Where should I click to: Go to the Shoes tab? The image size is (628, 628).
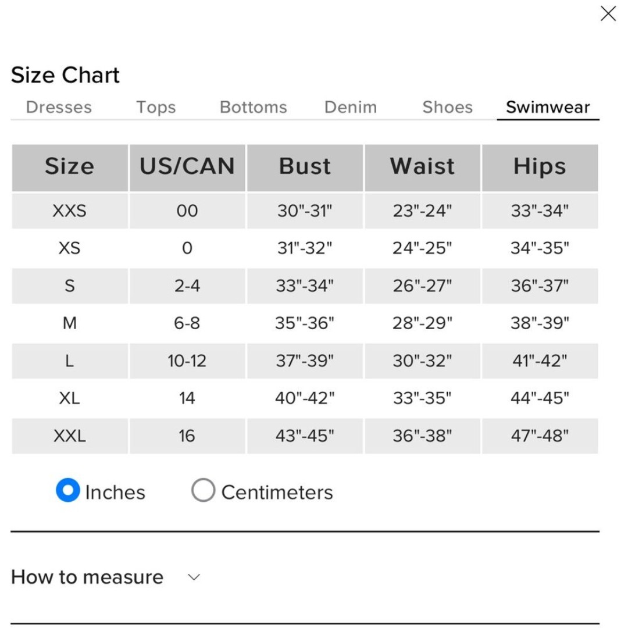click(x=447, y=108)
